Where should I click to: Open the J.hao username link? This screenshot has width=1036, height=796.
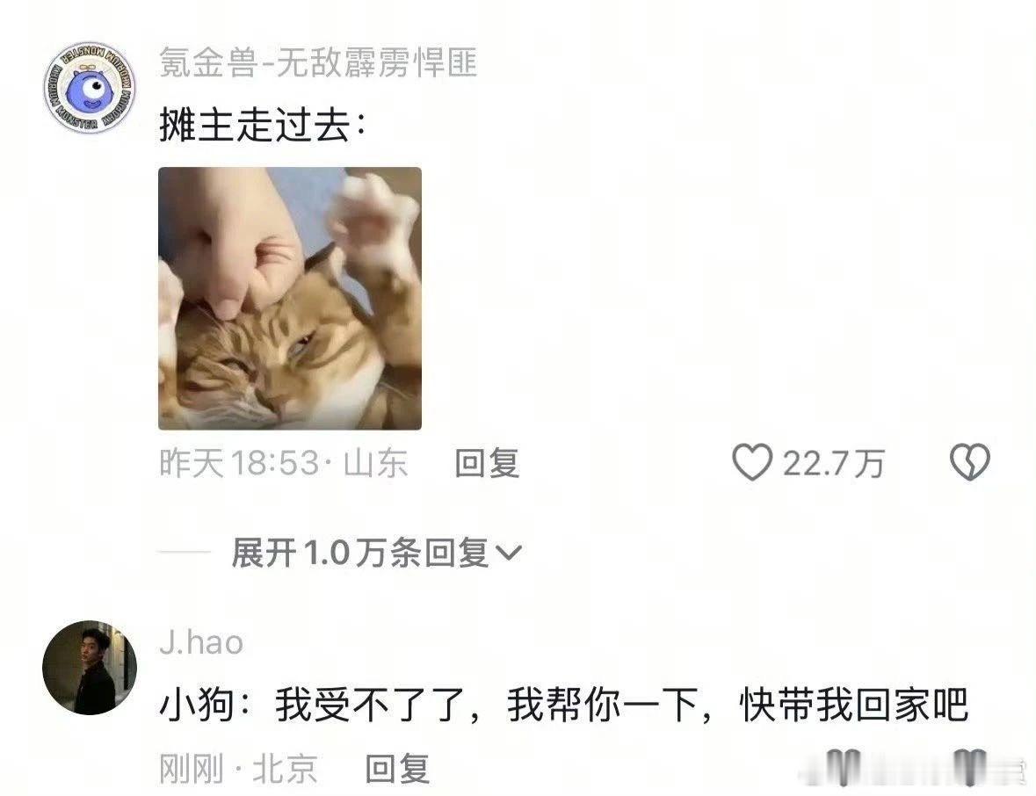(x=201, y=642)
